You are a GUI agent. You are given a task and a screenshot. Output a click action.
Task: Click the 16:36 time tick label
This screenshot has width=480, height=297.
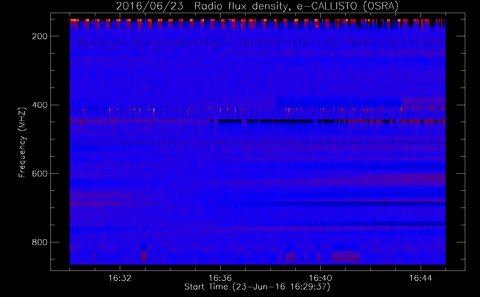(x=220, y=278)
